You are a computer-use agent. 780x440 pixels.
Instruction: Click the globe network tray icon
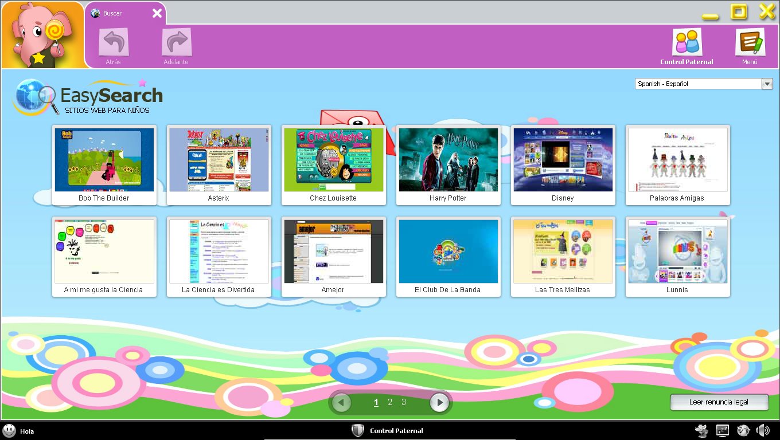point(743,431)
